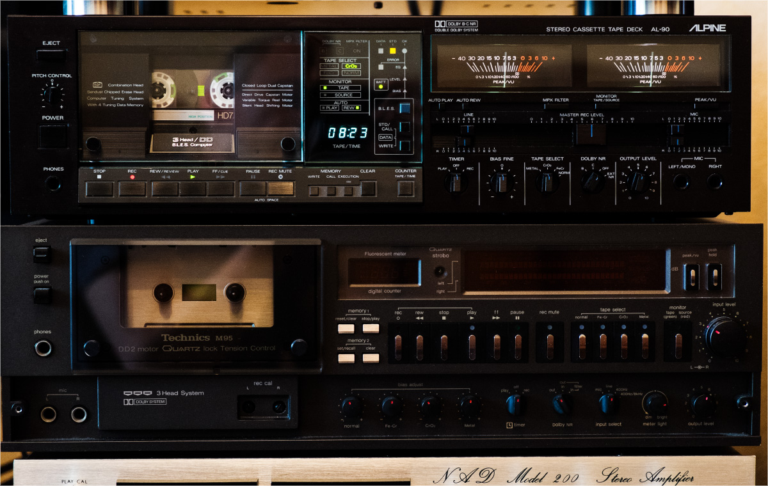The width and height of the screenshot is (768, 486).
Task: Turn the Technics input select knob
Action: tap(607, 404)
